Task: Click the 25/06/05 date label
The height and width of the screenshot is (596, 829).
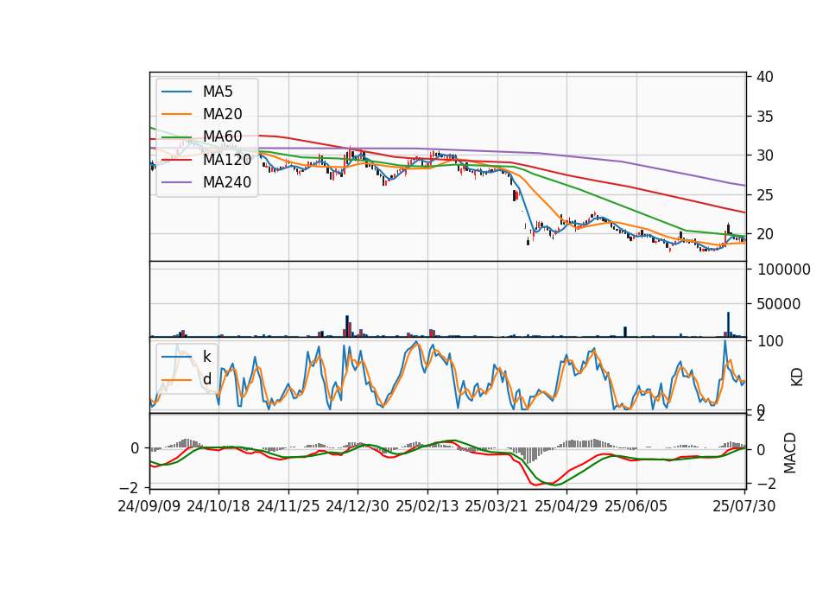Action: pos(636,506)
